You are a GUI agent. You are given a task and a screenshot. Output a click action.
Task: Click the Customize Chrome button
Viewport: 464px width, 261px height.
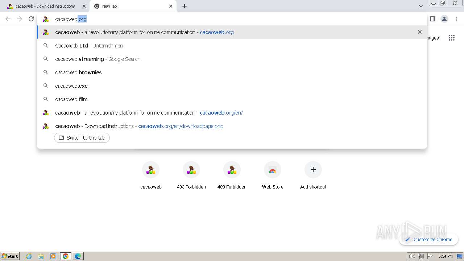pyautogui.click(x=428, y=239)
